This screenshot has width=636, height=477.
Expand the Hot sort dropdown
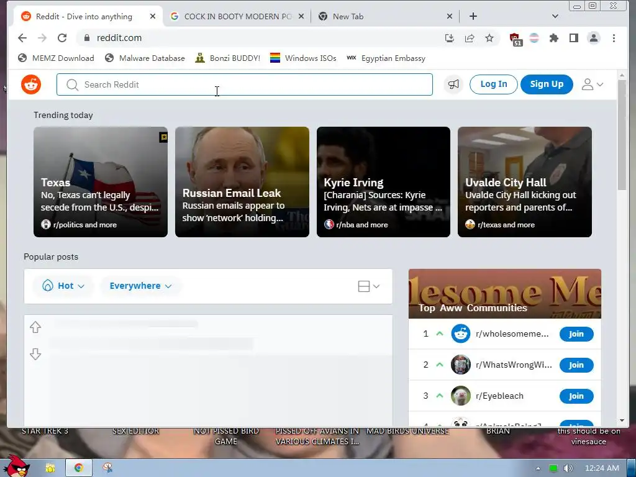click(x=63, y=286)
